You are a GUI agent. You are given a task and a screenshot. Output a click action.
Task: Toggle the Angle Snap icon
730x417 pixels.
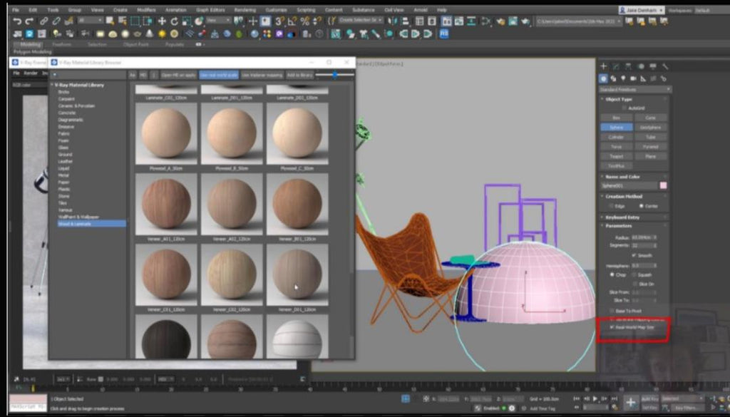pos(292,21)
